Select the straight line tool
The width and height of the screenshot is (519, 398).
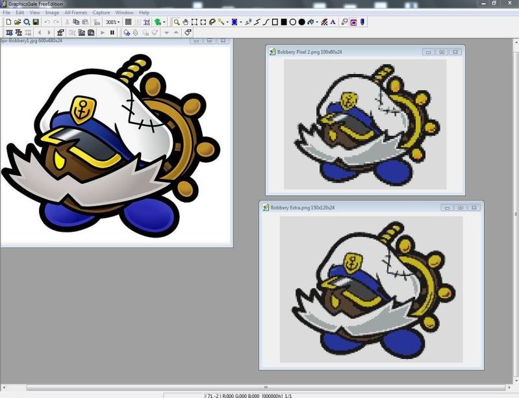(257, 22)
